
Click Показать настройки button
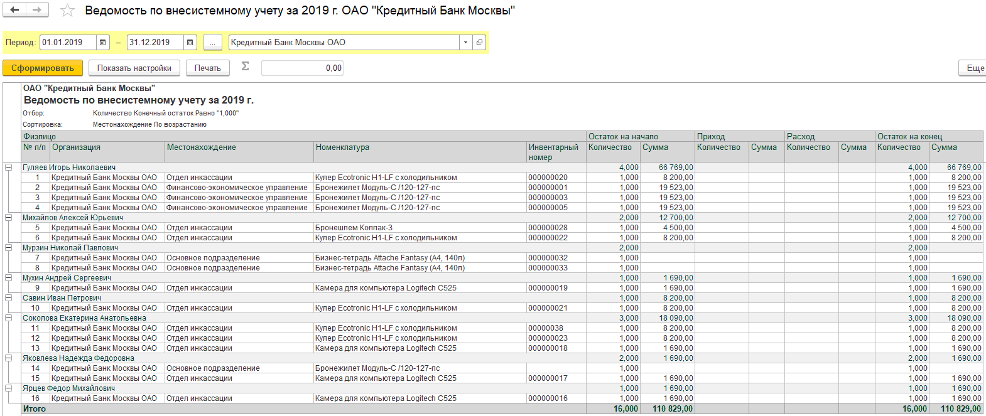(134, 68)
